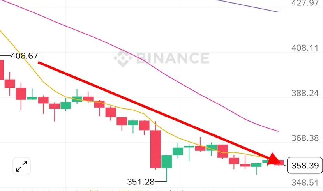Click the first red candle at far left
The image size is (323, 191).
point(2,70)
